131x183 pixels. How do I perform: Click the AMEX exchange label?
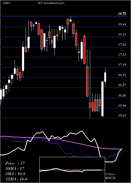point(6,3)
